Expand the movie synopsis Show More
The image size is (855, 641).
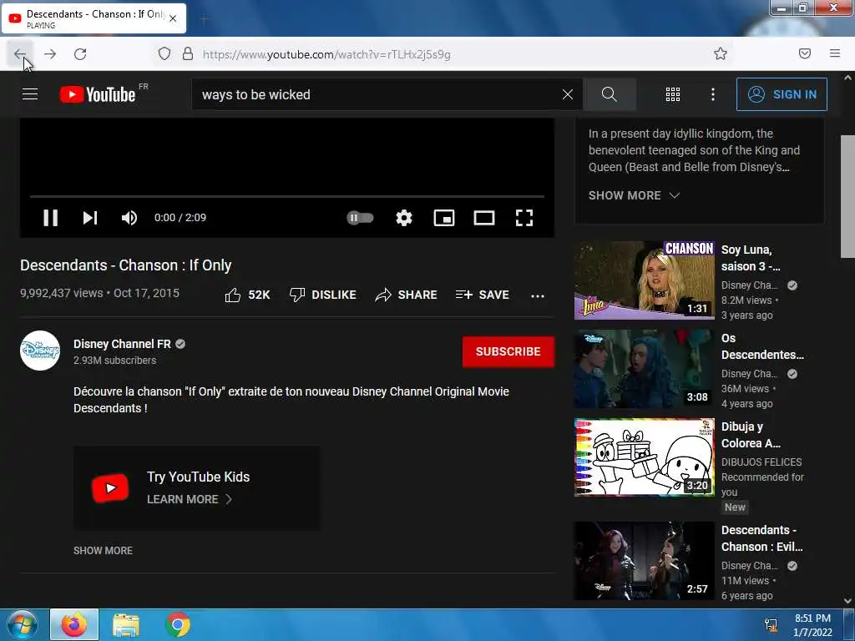click(x=634, y=195)
